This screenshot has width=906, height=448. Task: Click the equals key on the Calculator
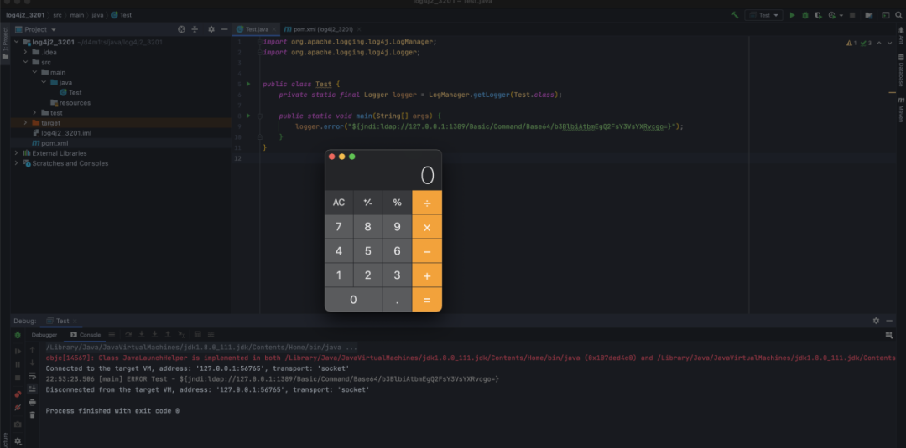[427, 300]
